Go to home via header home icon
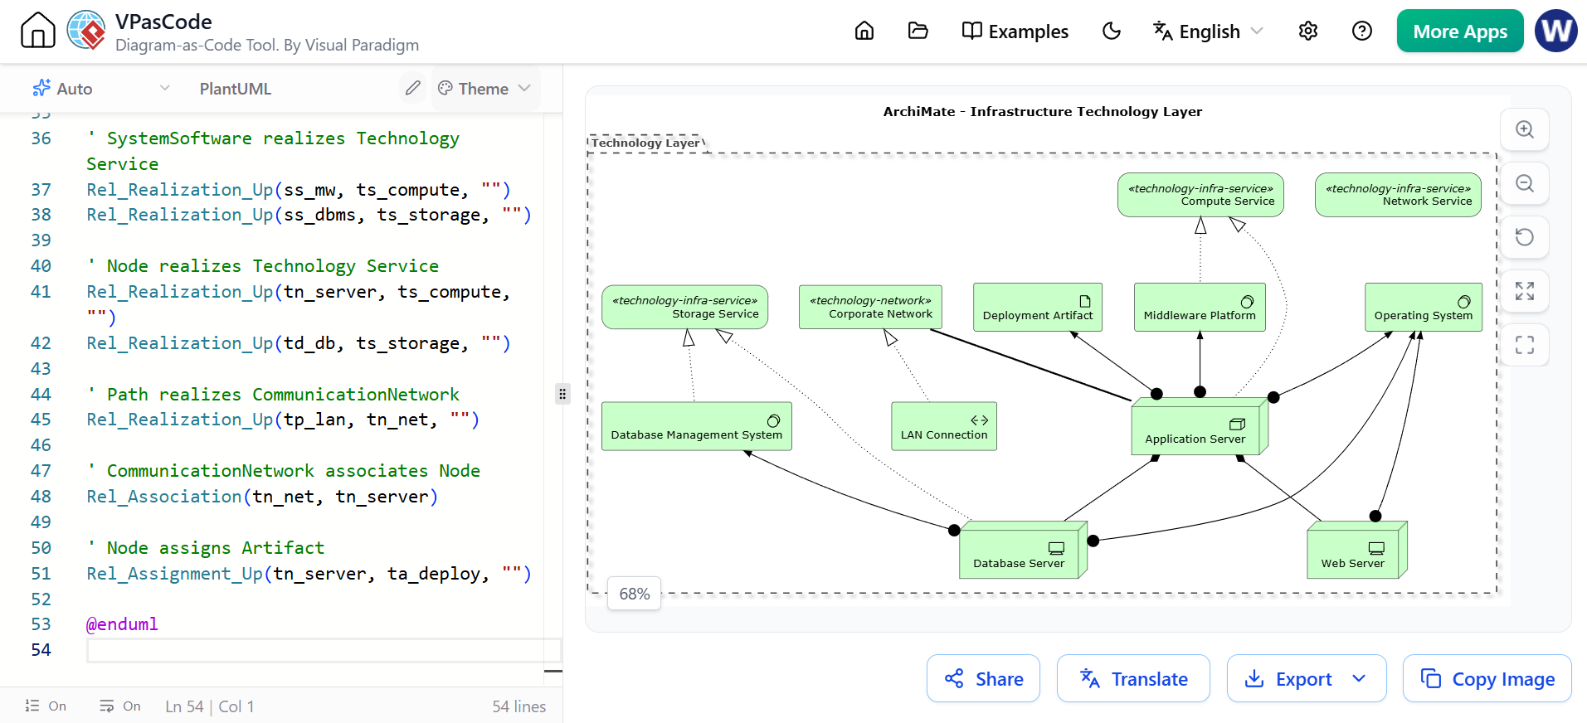 pos(864,32)
